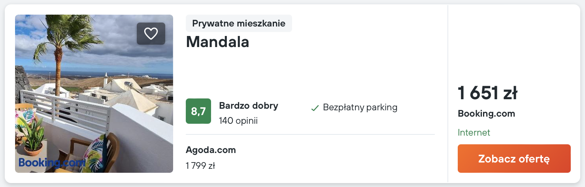View the 140 opinii reviews

238,121
